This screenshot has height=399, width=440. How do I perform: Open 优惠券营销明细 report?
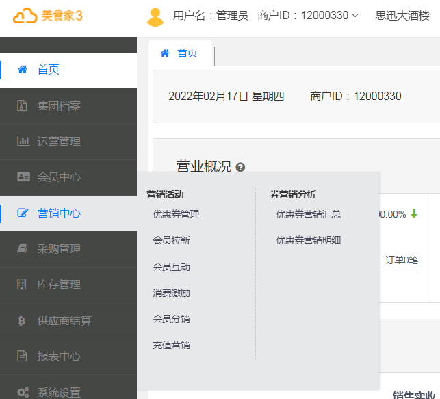pyautogui.click(x=308, y=240)
